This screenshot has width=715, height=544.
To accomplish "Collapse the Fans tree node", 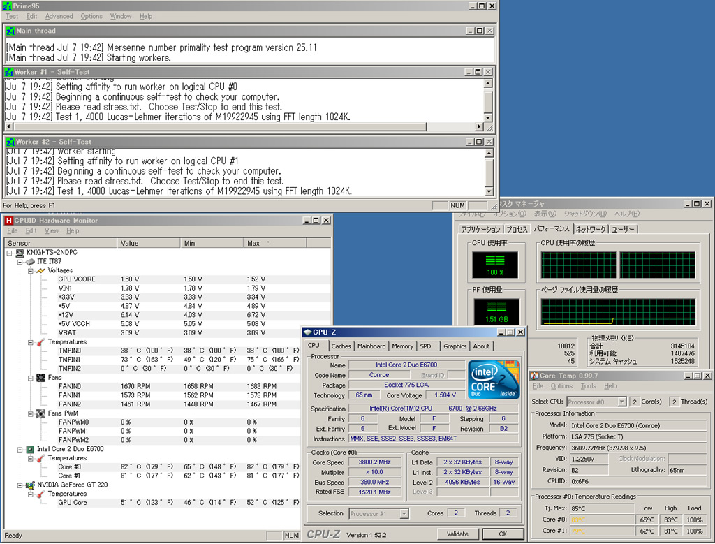I will (31, 378).
